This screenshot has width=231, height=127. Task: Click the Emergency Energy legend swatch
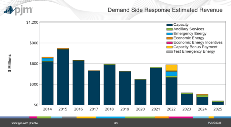[x=169, y=34]
